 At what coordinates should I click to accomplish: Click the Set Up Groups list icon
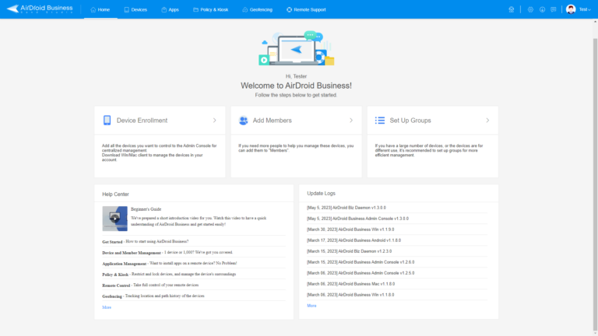[x=380, y=121]
